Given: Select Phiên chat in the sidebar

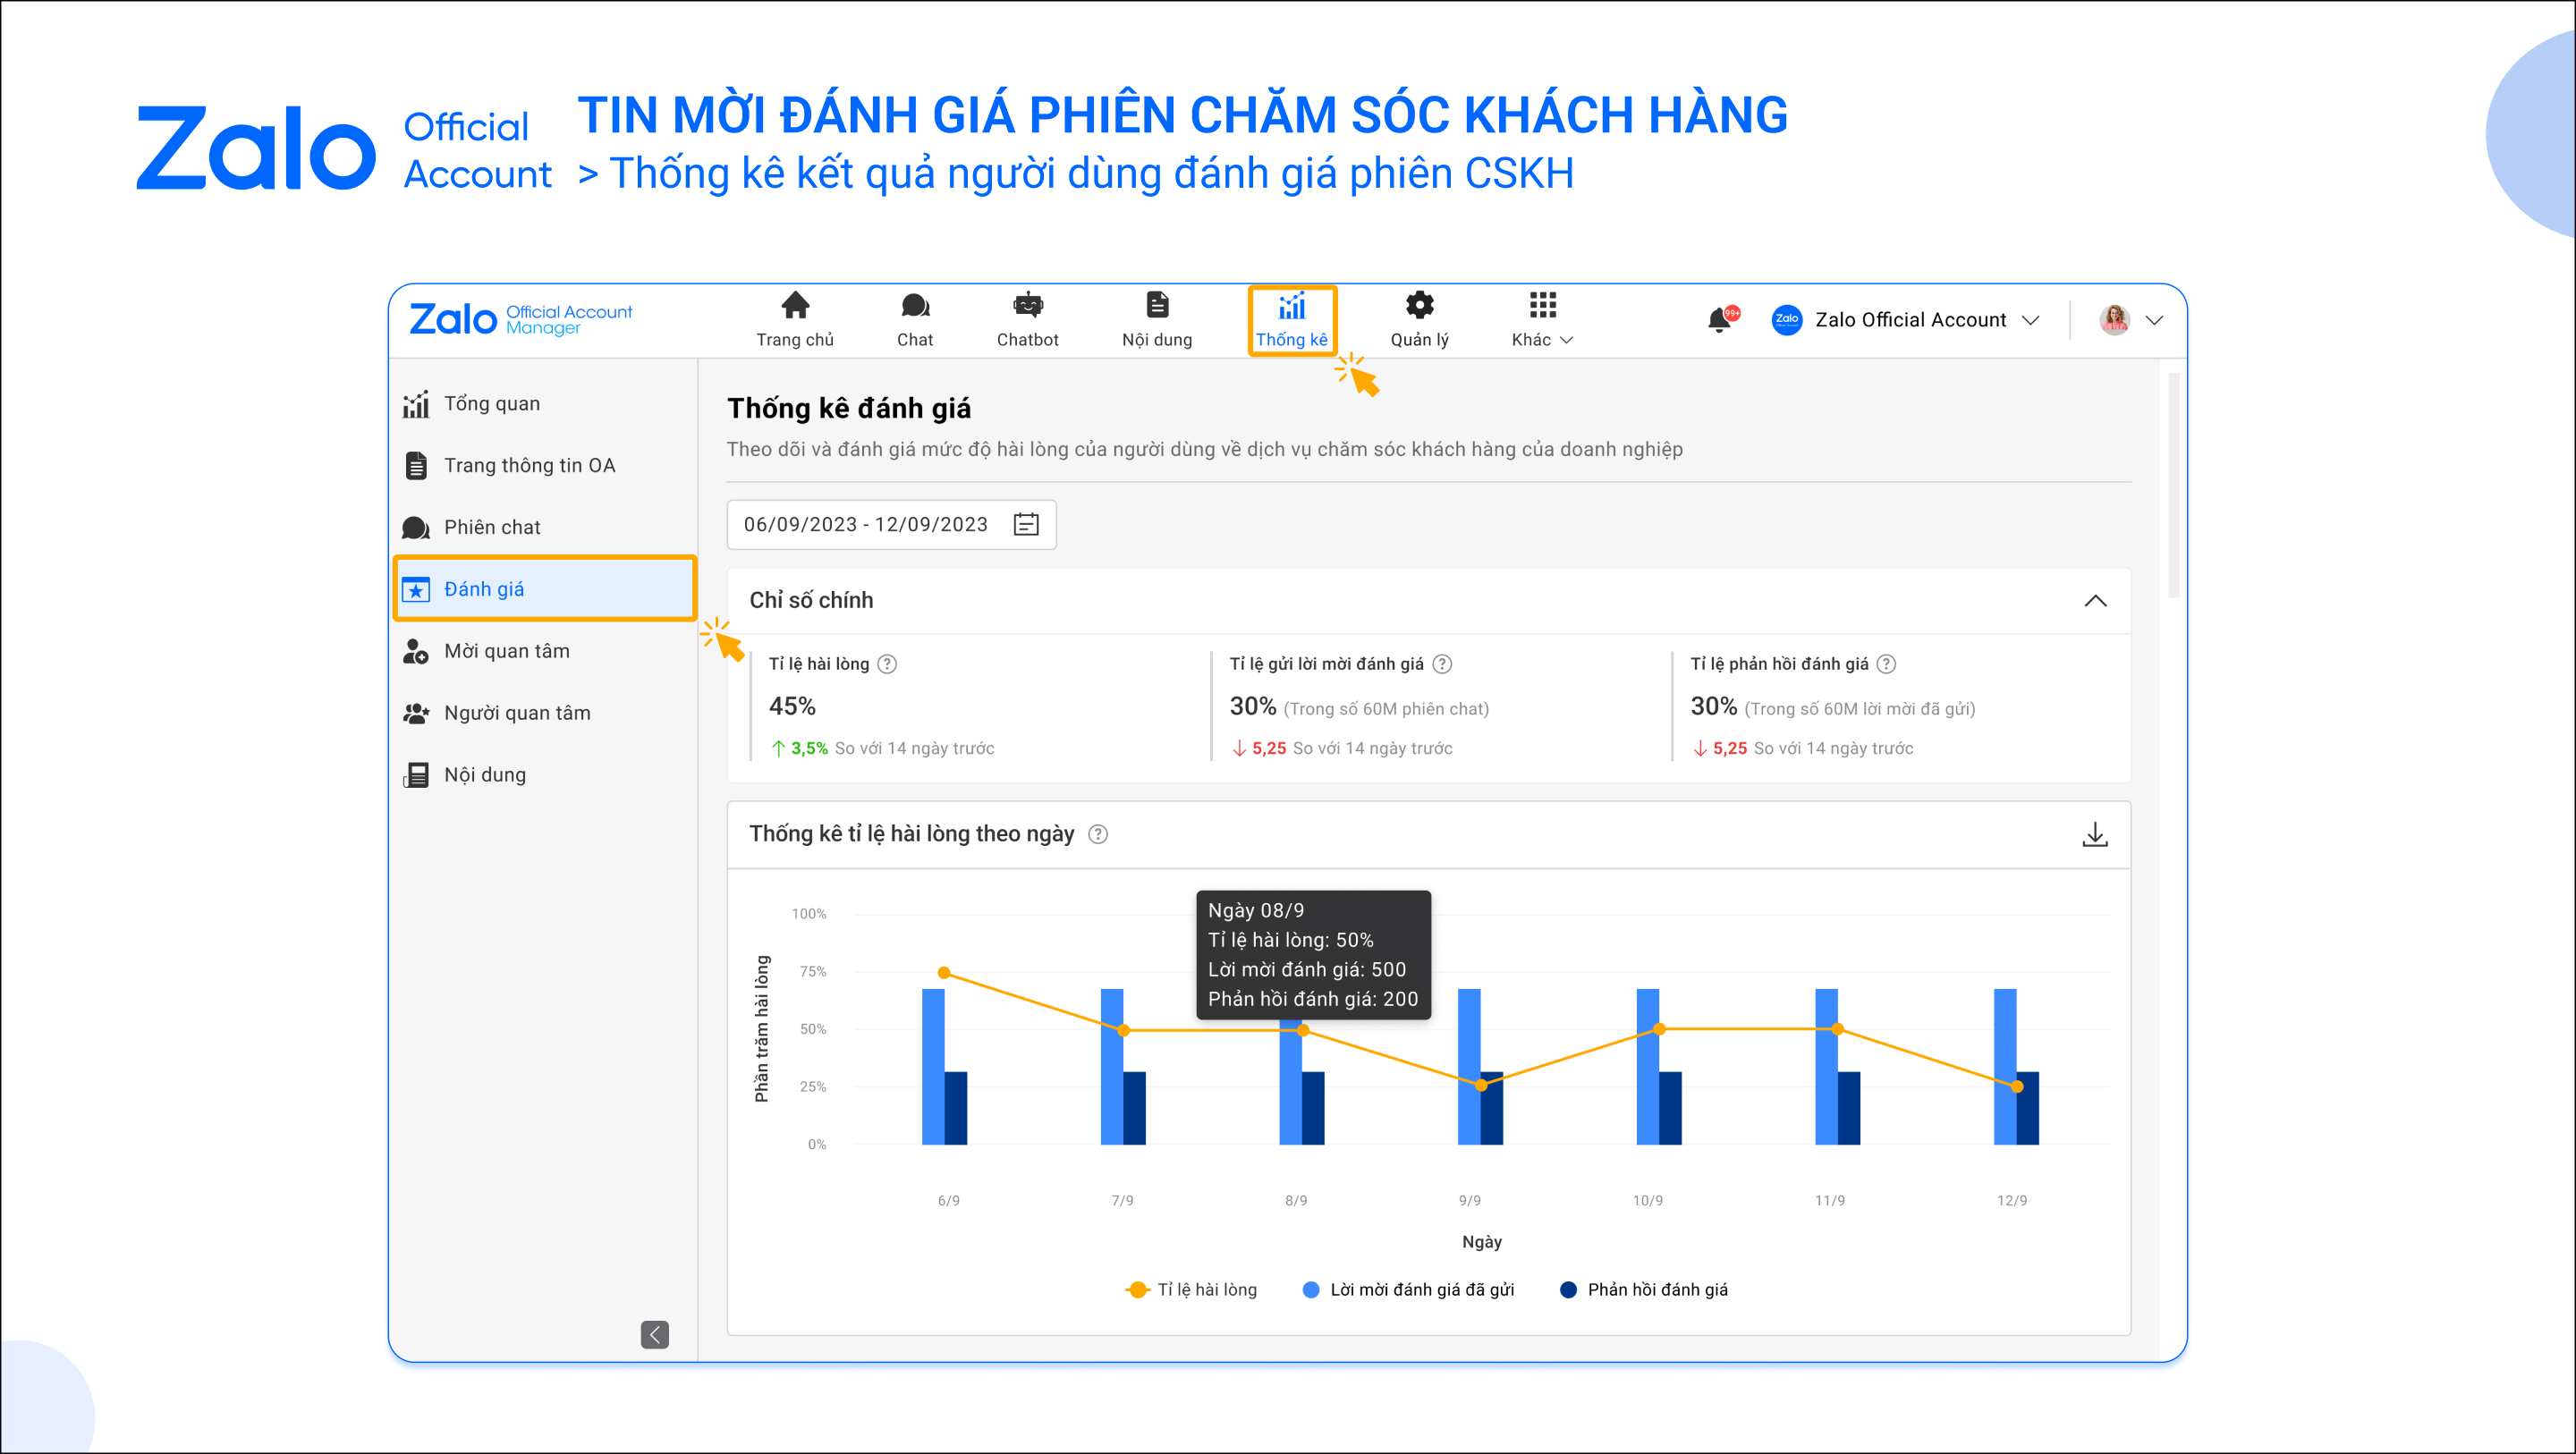Looking at the screenshot, I should (545, 528).
